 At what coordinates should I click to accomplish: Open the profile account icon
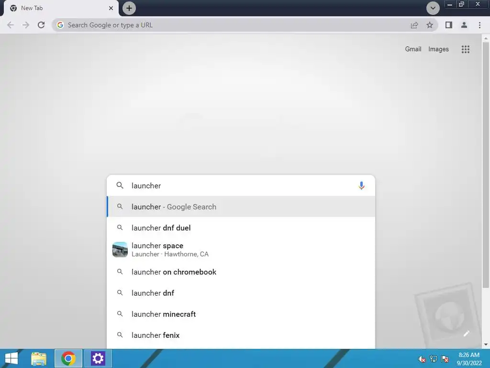point(464,25)
